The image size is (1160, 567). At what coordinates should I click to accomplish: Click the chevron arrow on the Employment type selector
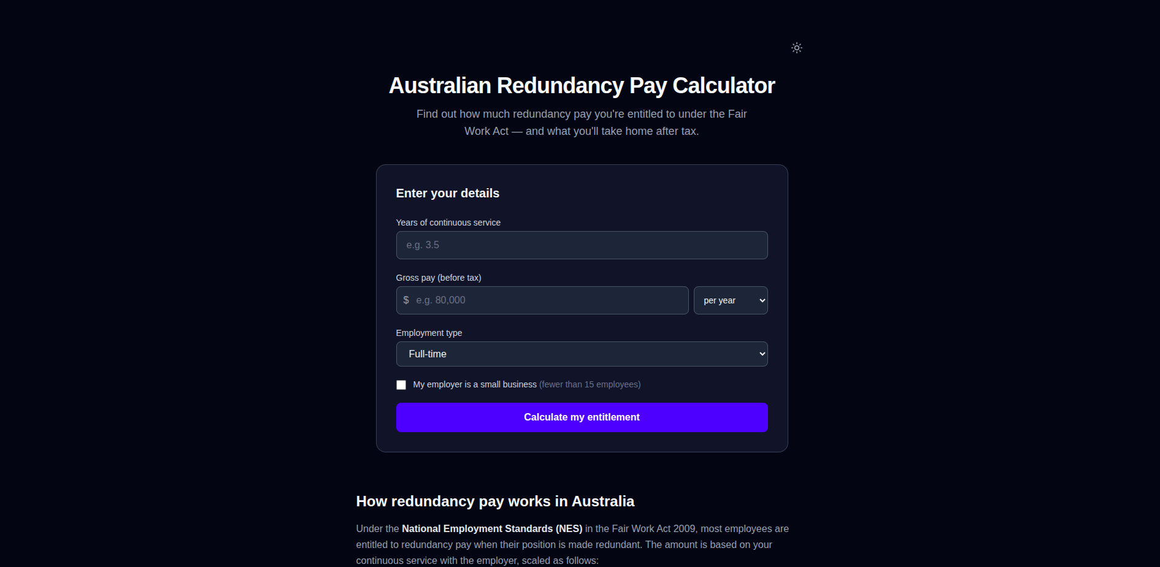coord(762,354)
